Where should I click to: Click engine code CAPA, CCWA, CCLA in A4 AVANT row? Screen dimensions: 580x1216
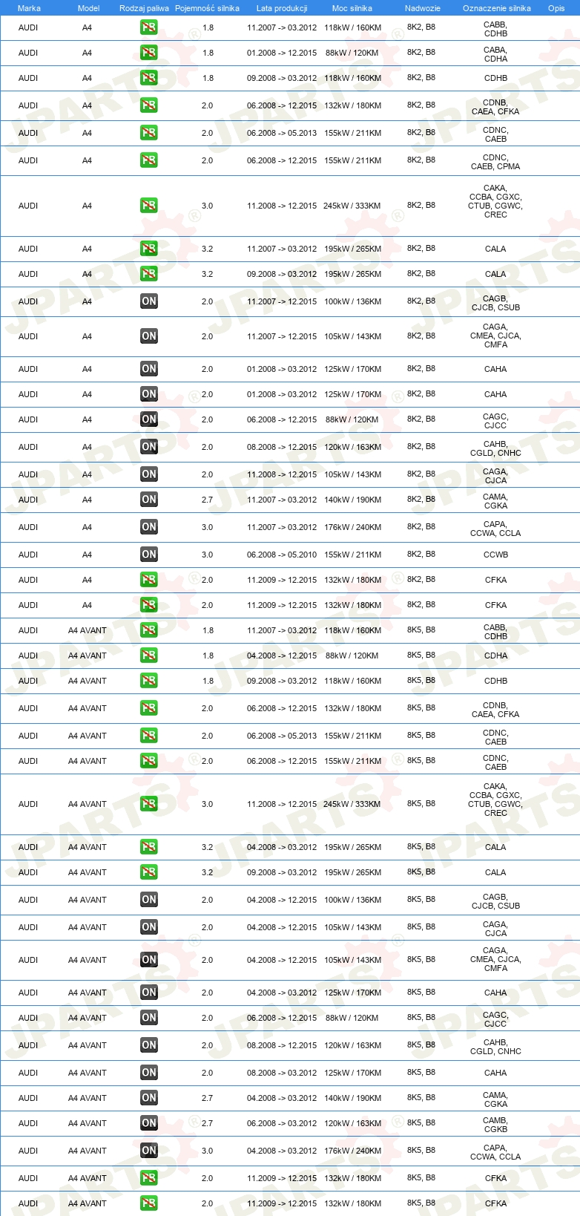tap(495, 1152)
